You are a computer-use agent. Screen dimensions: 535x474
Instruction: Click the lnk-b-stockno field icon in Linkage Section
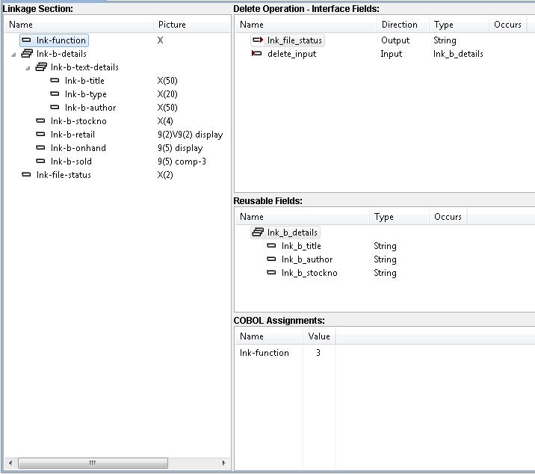(x=41, y=121)
